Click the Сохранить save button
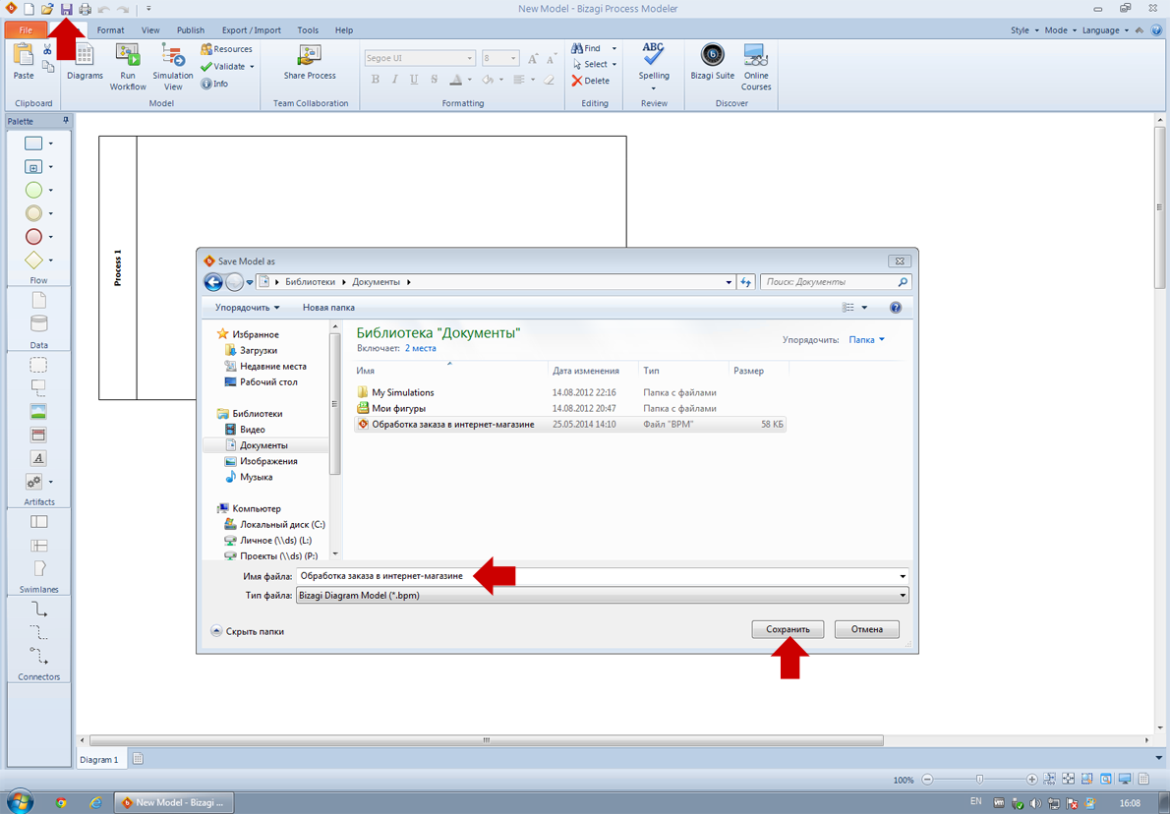 788,629
